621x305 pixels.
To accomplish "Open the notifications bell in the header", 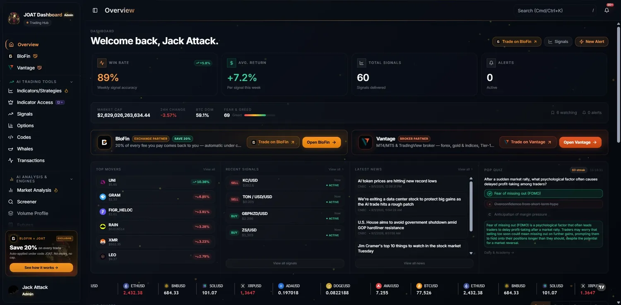I will 607,10.
